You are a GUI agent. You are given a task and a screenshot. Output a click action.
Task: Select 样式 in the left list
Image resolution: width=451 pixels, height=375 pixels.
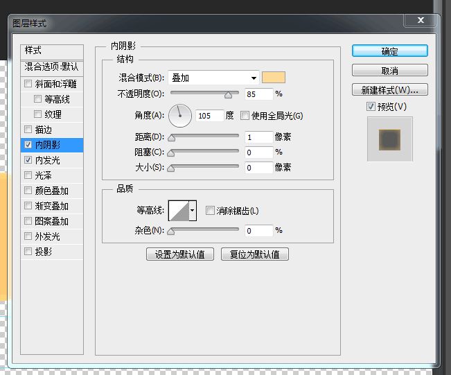[52, 51]
